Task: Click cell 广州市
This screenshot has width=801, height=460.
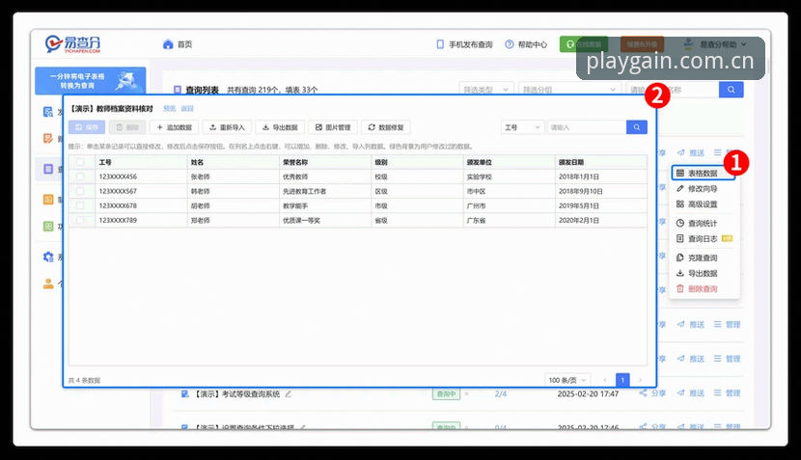Action: coord(476,205)
